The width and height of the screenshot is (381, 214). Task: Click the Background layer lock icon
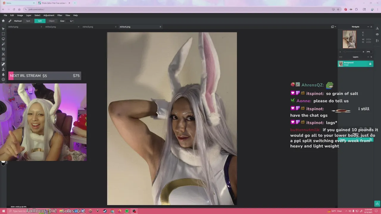click(370, 64)
